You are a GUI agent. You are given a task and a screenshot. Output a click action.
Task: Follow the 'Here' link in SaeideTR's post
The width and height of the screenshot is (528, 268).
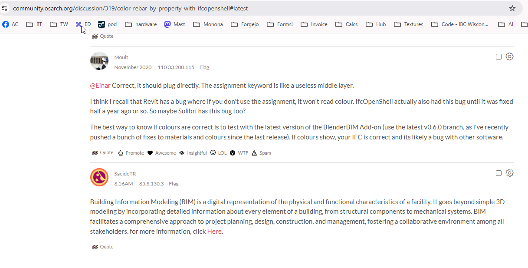pyautogui.click(x=214, y=232)
